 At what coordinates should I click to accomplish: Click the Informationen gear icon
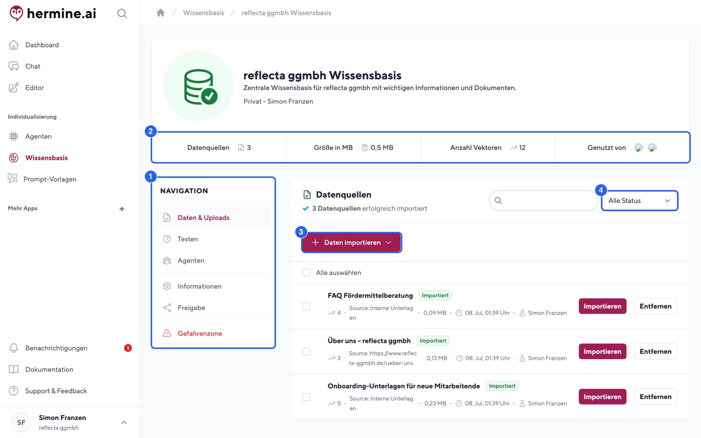click(167, 286)
